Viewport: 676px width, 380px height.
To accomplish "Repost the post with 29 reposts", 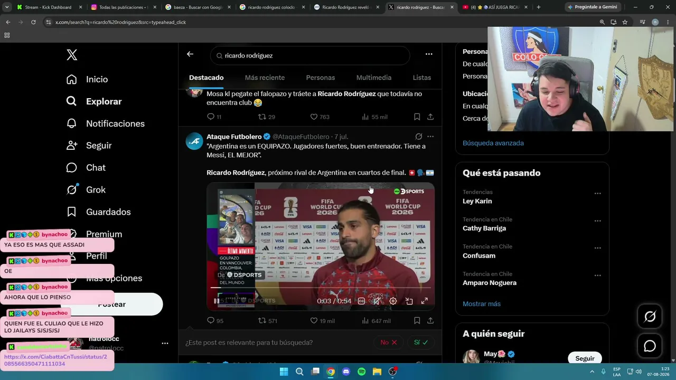I will coord(266,117).
